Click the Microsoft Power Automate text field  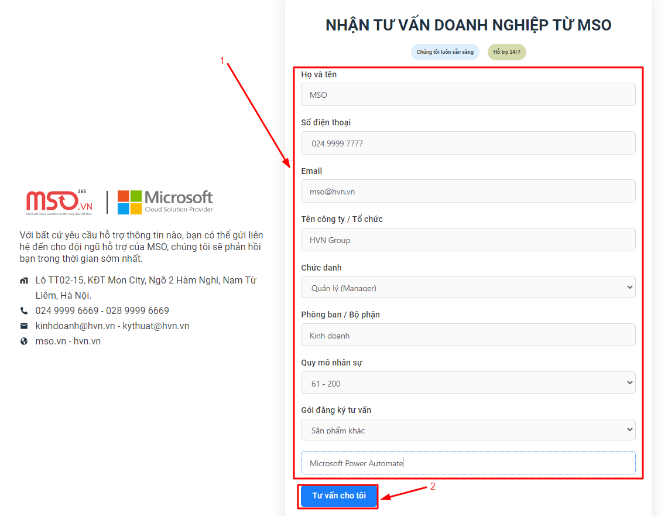(x=468, y=463)
